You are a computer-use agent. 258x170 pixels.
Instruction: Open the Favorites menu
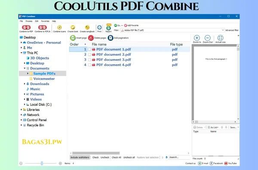click(45, 21)
